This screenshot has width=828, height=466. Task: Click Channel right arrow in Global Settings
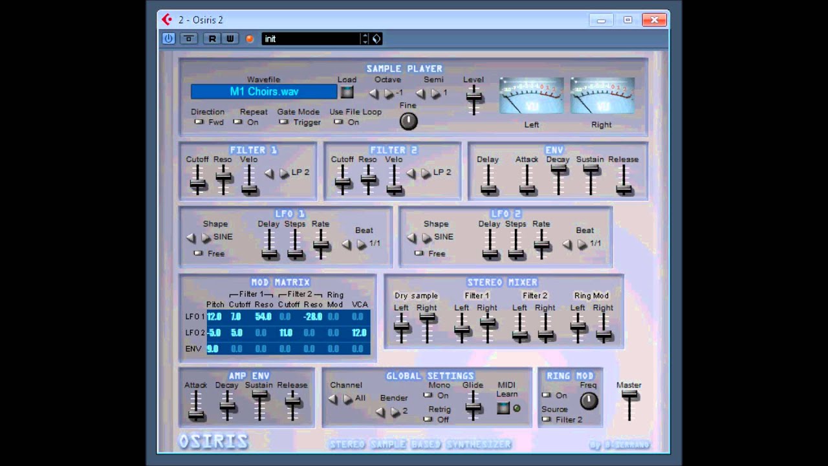[348, 399]
